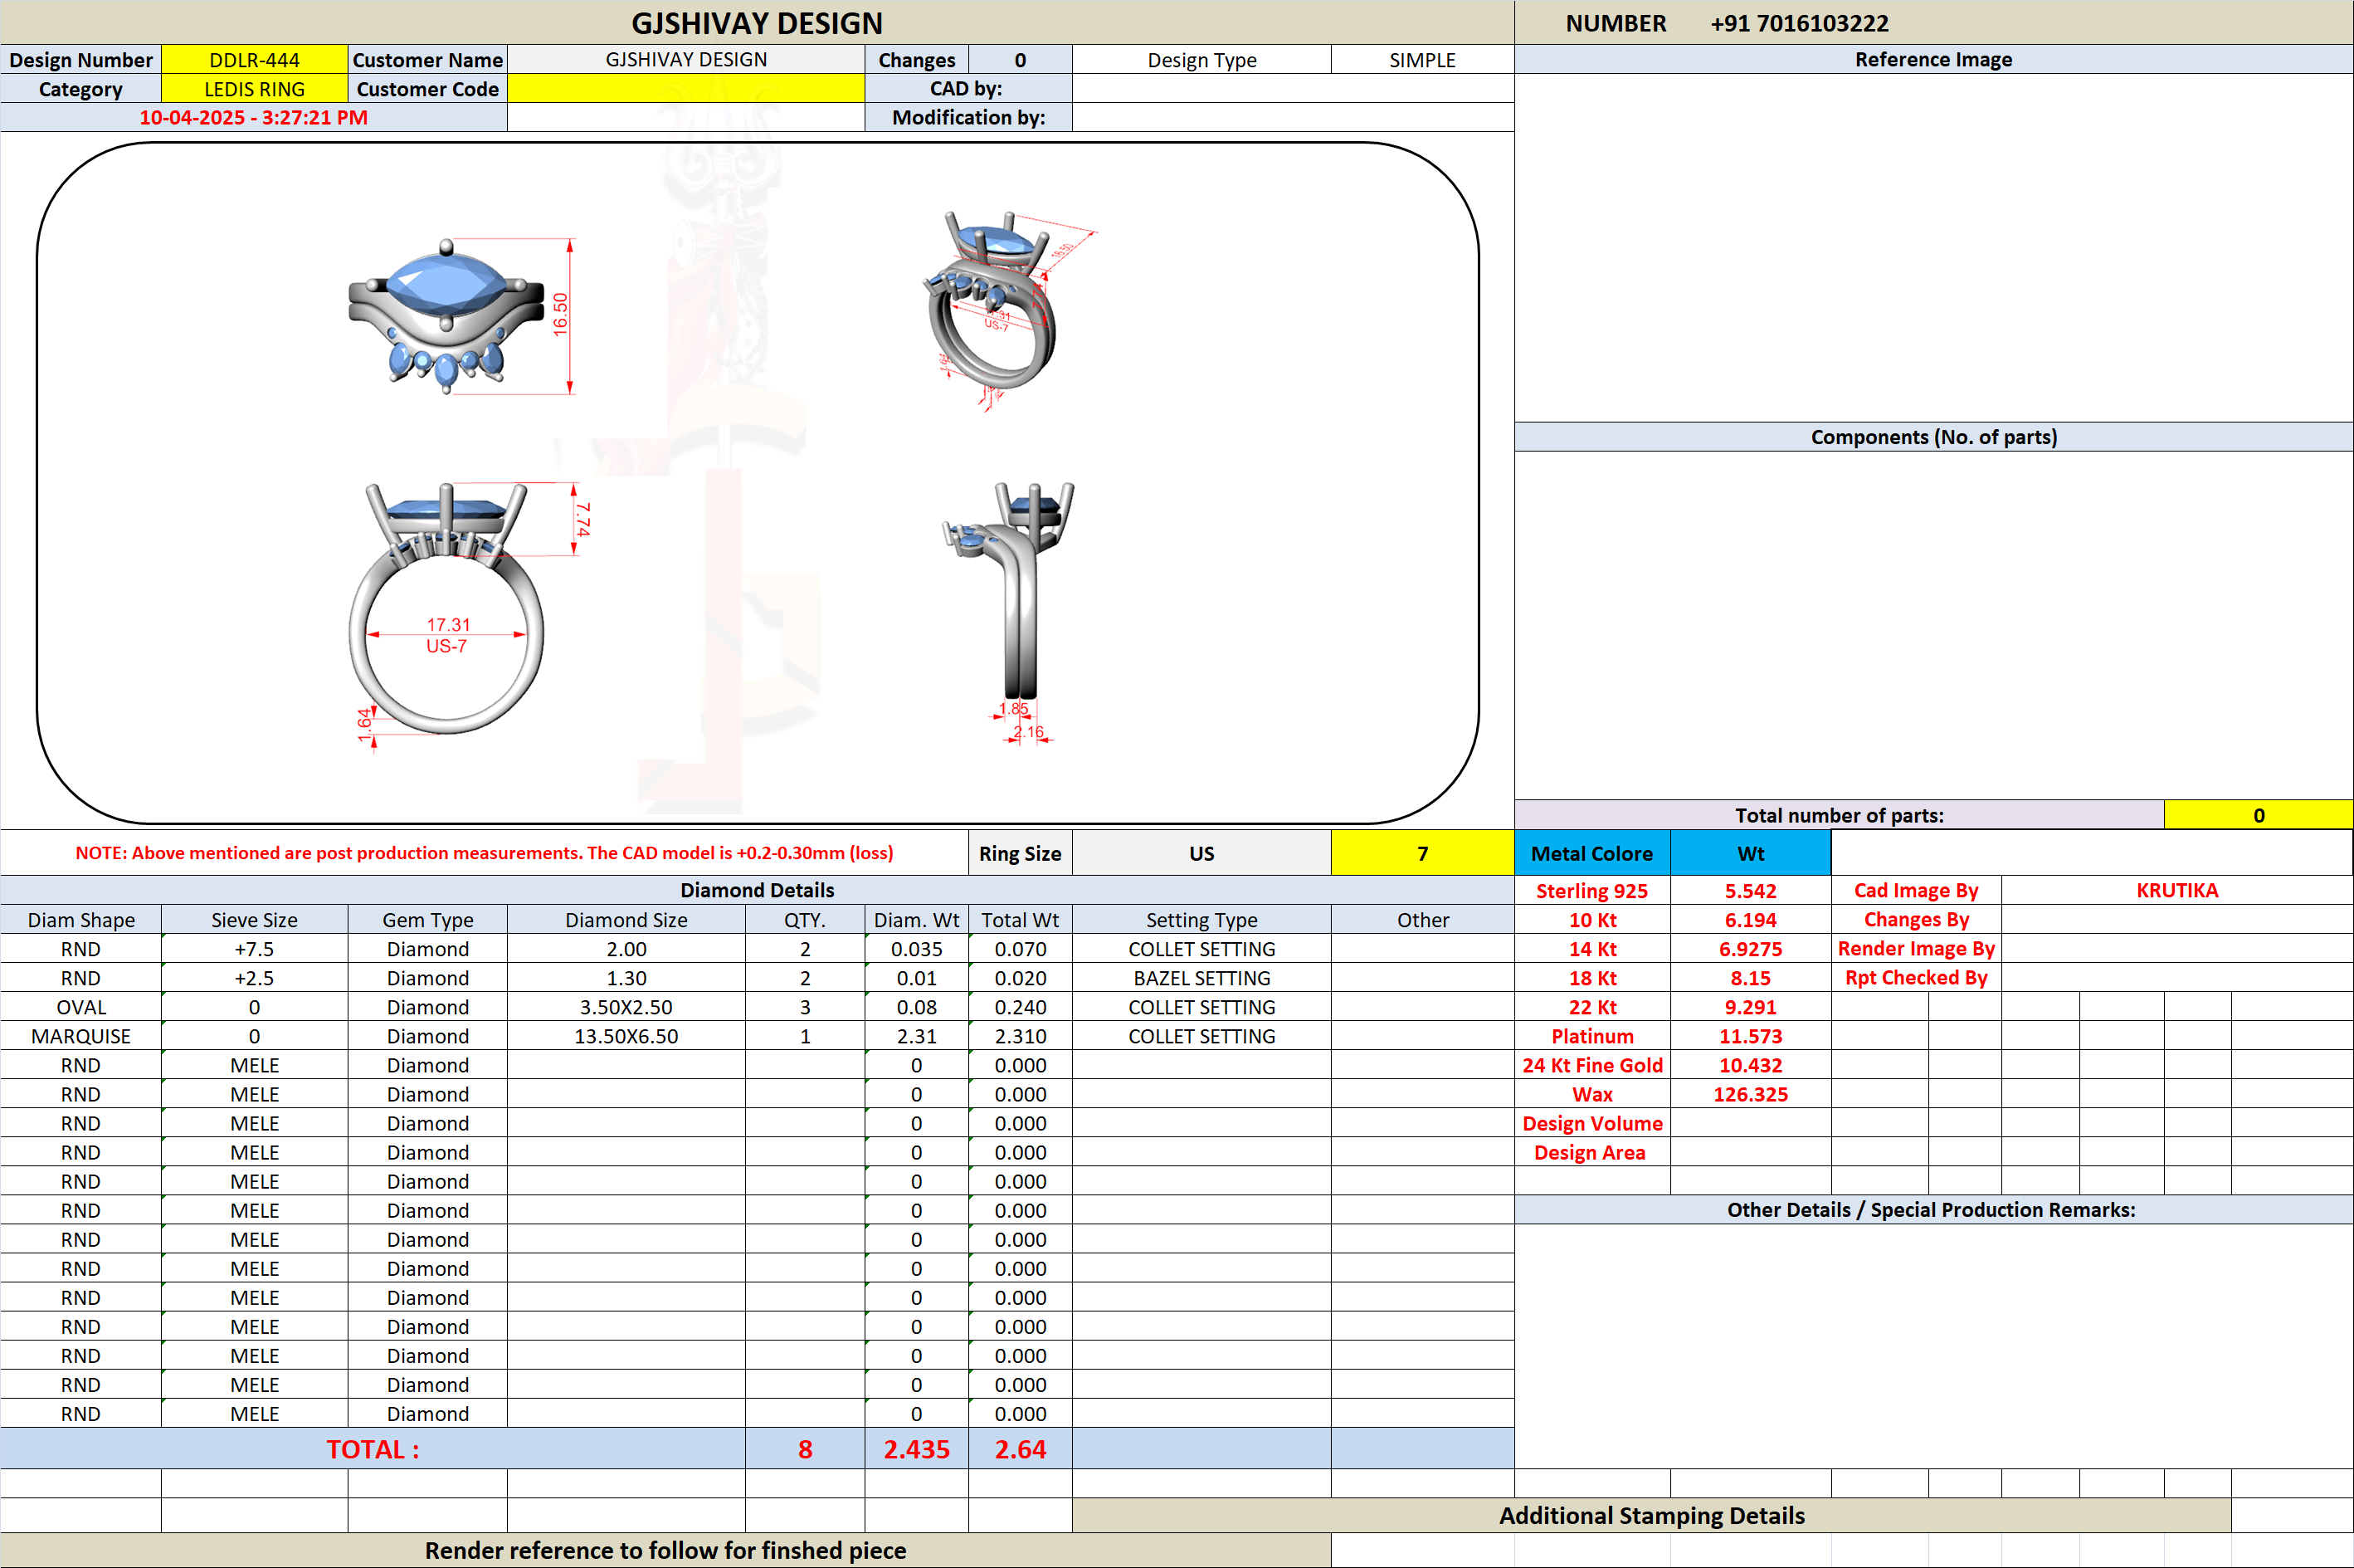The height and width of the screenshot is (1568, 2354).
Task: Click the diamond size 1.30 cell
Action: click(626, 978)
